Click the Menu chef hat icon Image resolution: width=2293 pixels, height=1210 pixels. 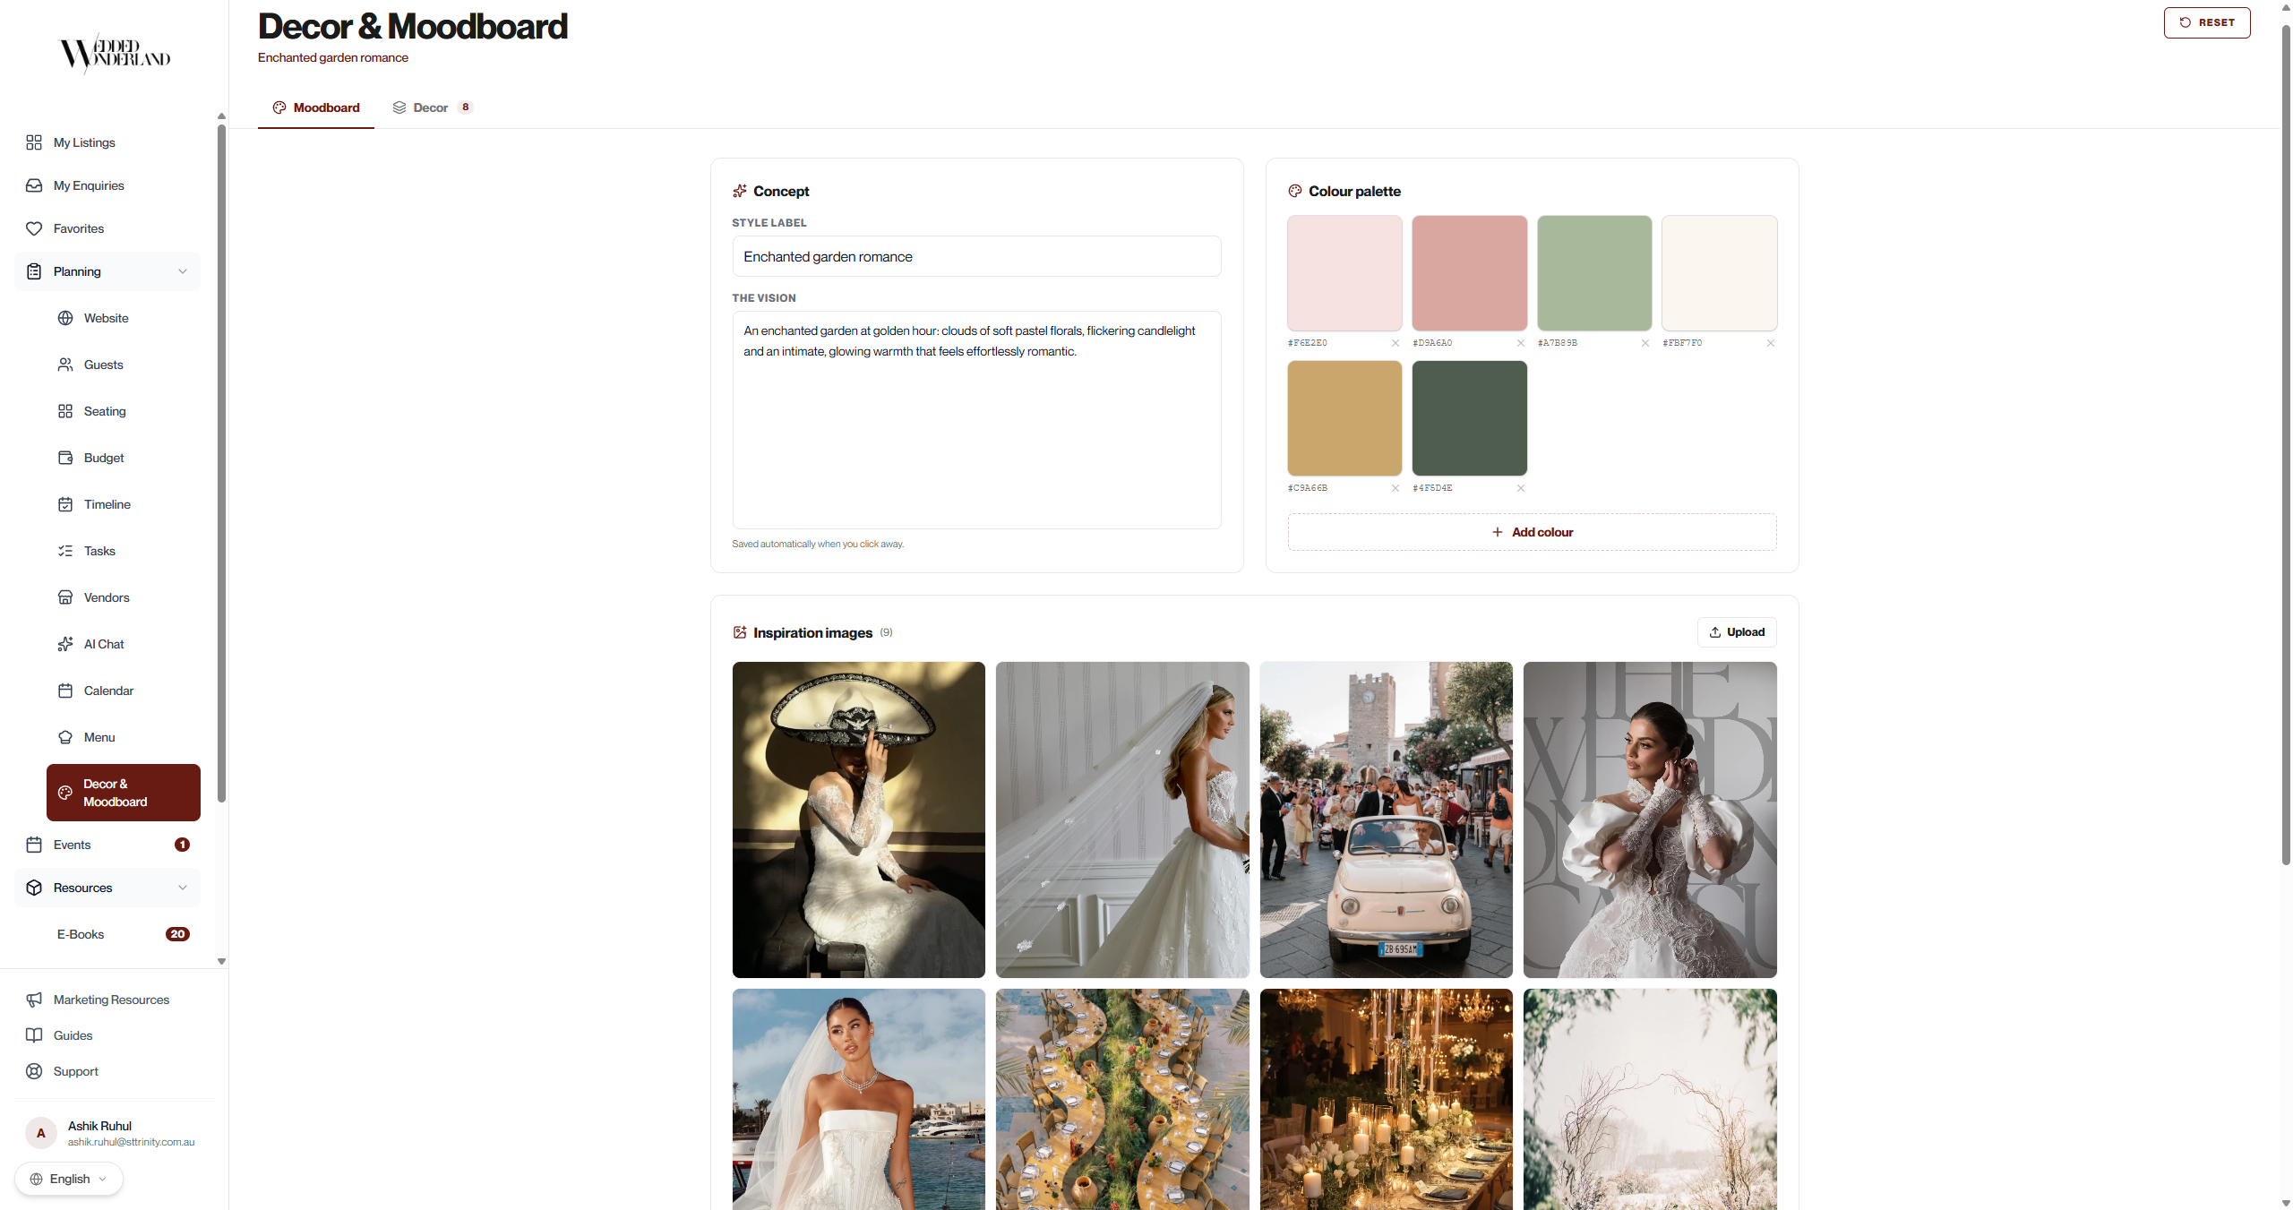coord(65,737)
